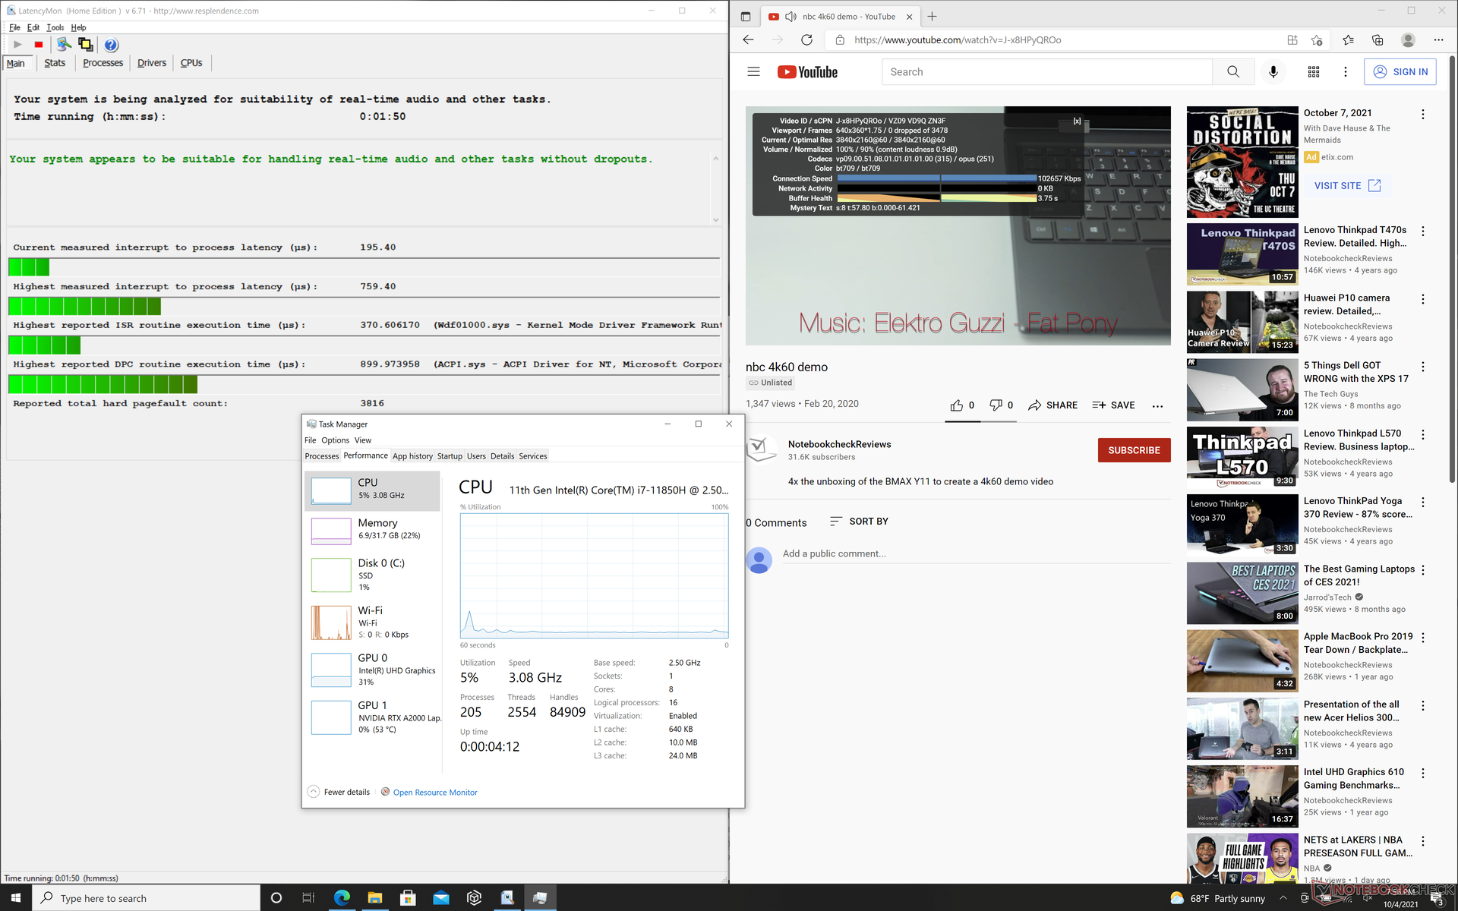Switch to LatencyMon Stats tab
1458x911 pixels.
coord(55,63)
